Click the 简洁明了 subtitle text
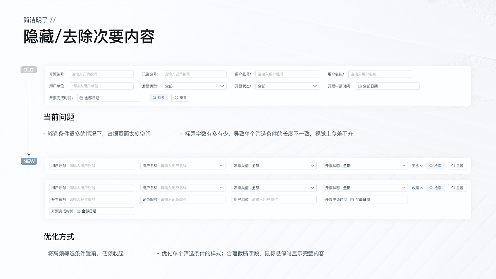This screenshot has height=279, width=496. click(36, 20)
